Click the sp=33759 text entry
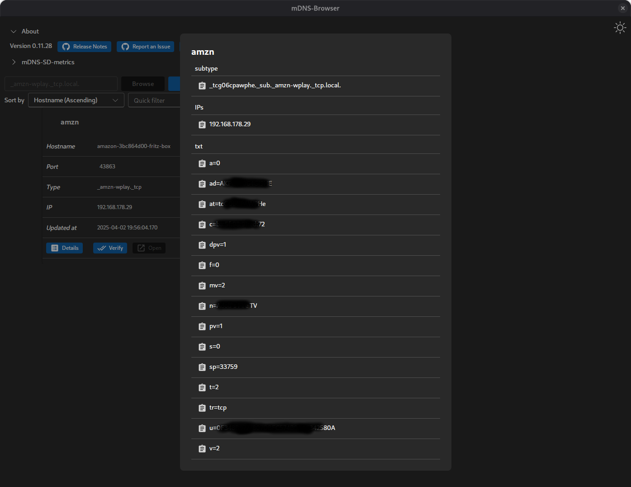Viewport: 631px width, 487px height. [223, 367]
